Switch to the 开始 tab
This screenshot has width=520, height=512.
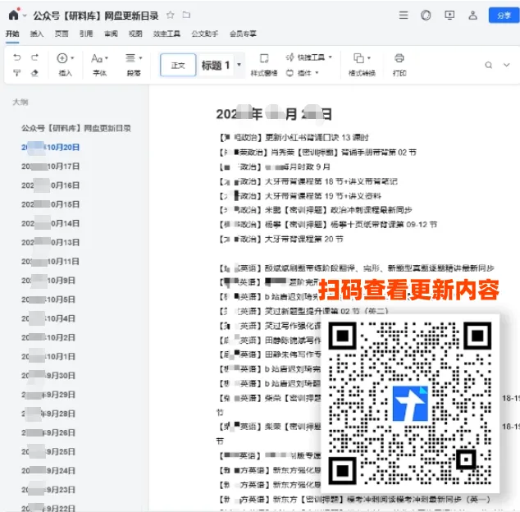pos(12,34)
